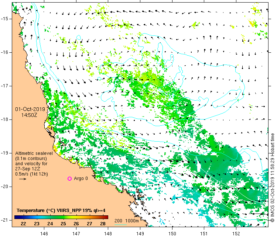Screen dimensions: 277x236
Task: Click longitude axis label 150
Action: click(x=172, y=233)
